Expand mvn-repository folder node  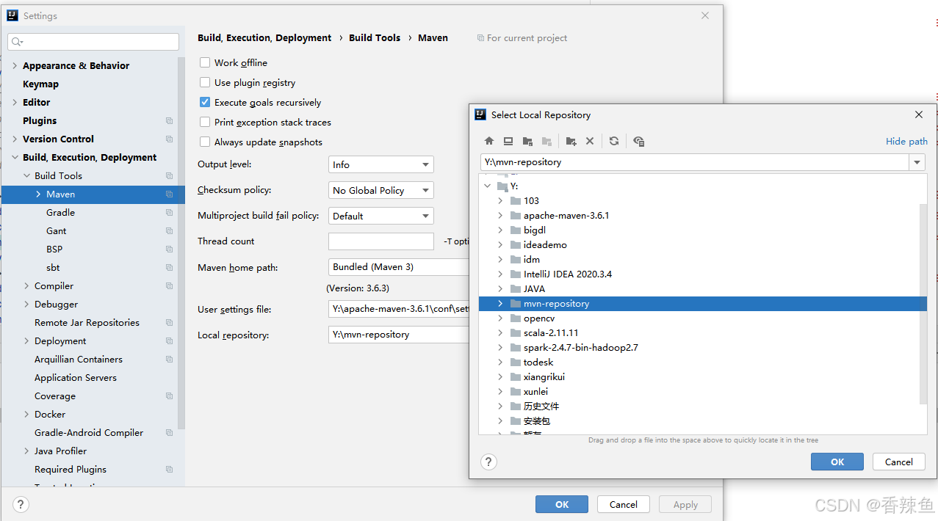click(x=500, y=303)
